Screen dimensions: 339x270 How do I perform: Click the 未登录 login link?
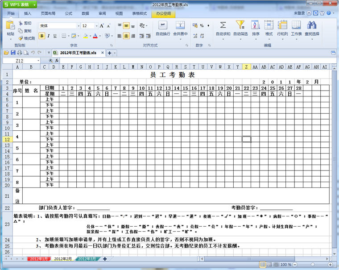coord(299,13)
